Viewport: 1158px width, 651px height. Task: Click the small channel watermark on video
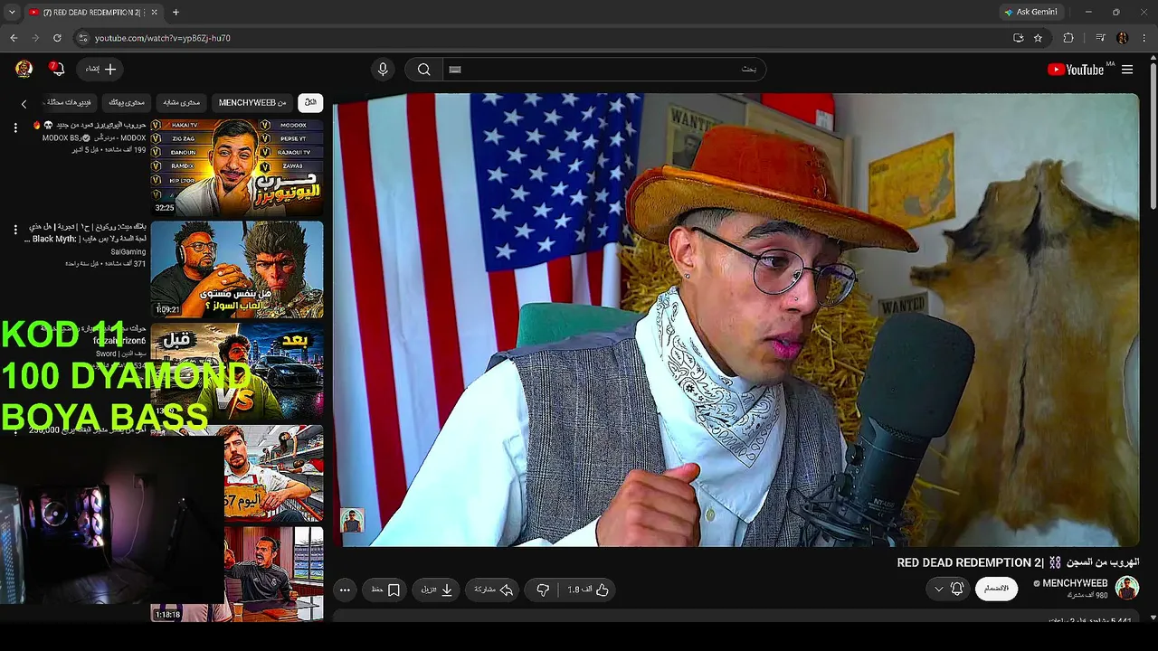352,521
